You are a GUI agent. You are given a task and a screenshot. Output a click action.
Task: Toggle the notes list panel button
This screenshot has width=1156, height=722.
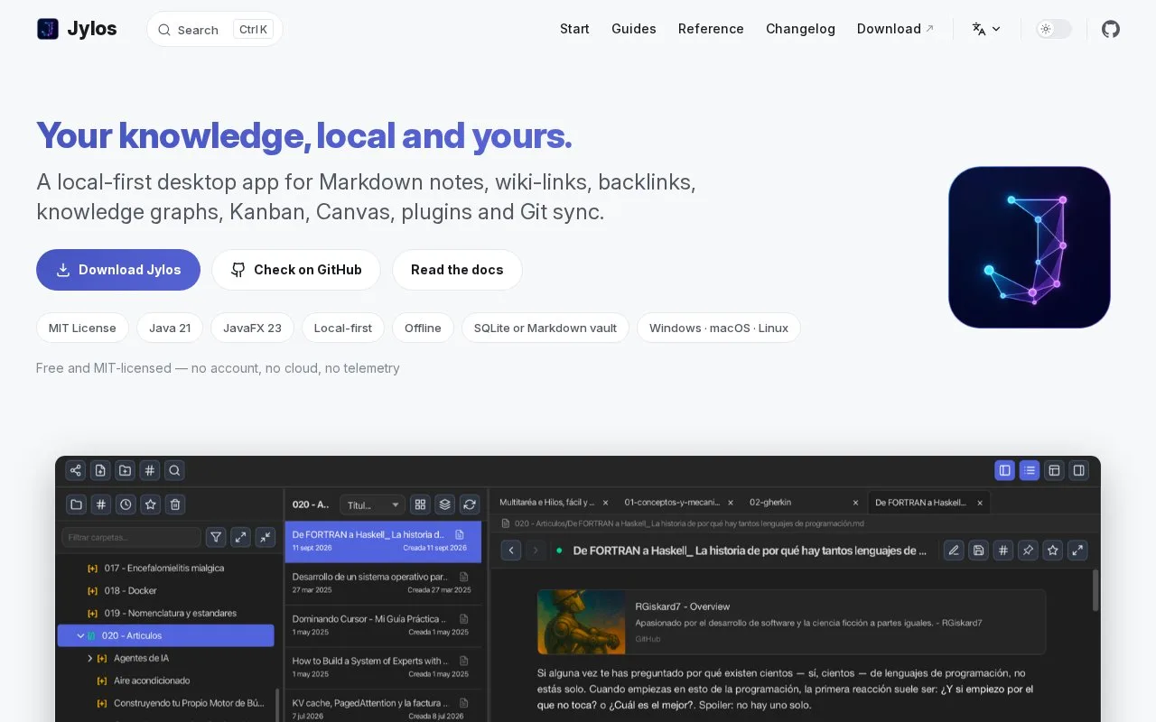coord(1030,470)
